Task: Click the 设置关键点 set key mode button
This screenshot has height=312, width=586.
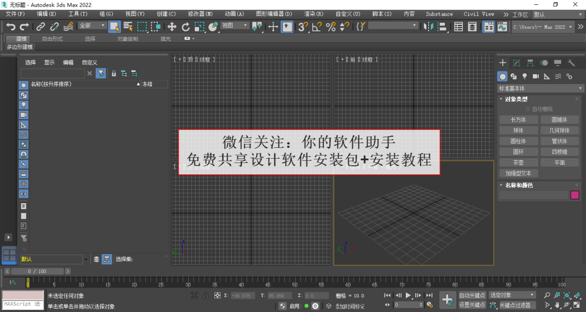Action: tap(472, 305)
